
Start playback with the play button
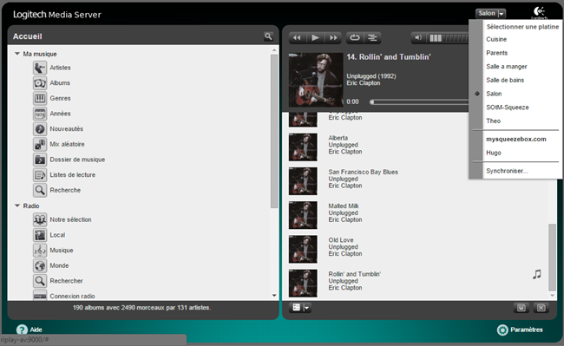pyautogui.click(x=315, y=37)
